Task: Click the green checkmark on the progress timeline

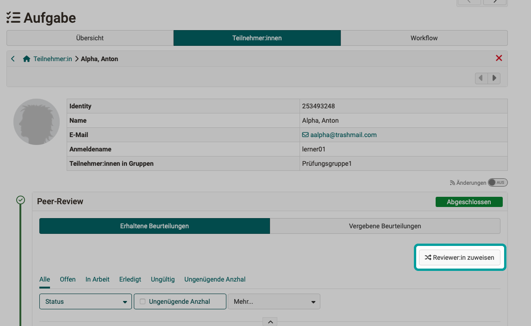Action: (x=20, y=200)
